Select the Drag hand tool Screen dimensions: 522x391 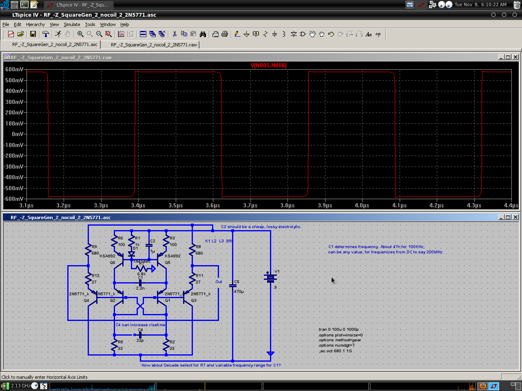pos(322,34)
